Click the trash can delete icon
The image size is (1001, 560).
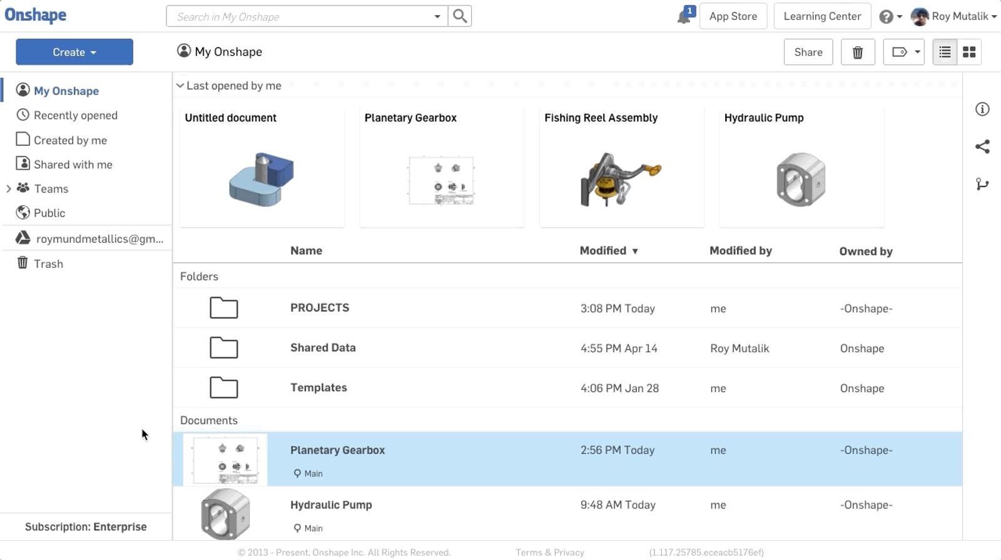pyautogui.click(x=858, y=53)
